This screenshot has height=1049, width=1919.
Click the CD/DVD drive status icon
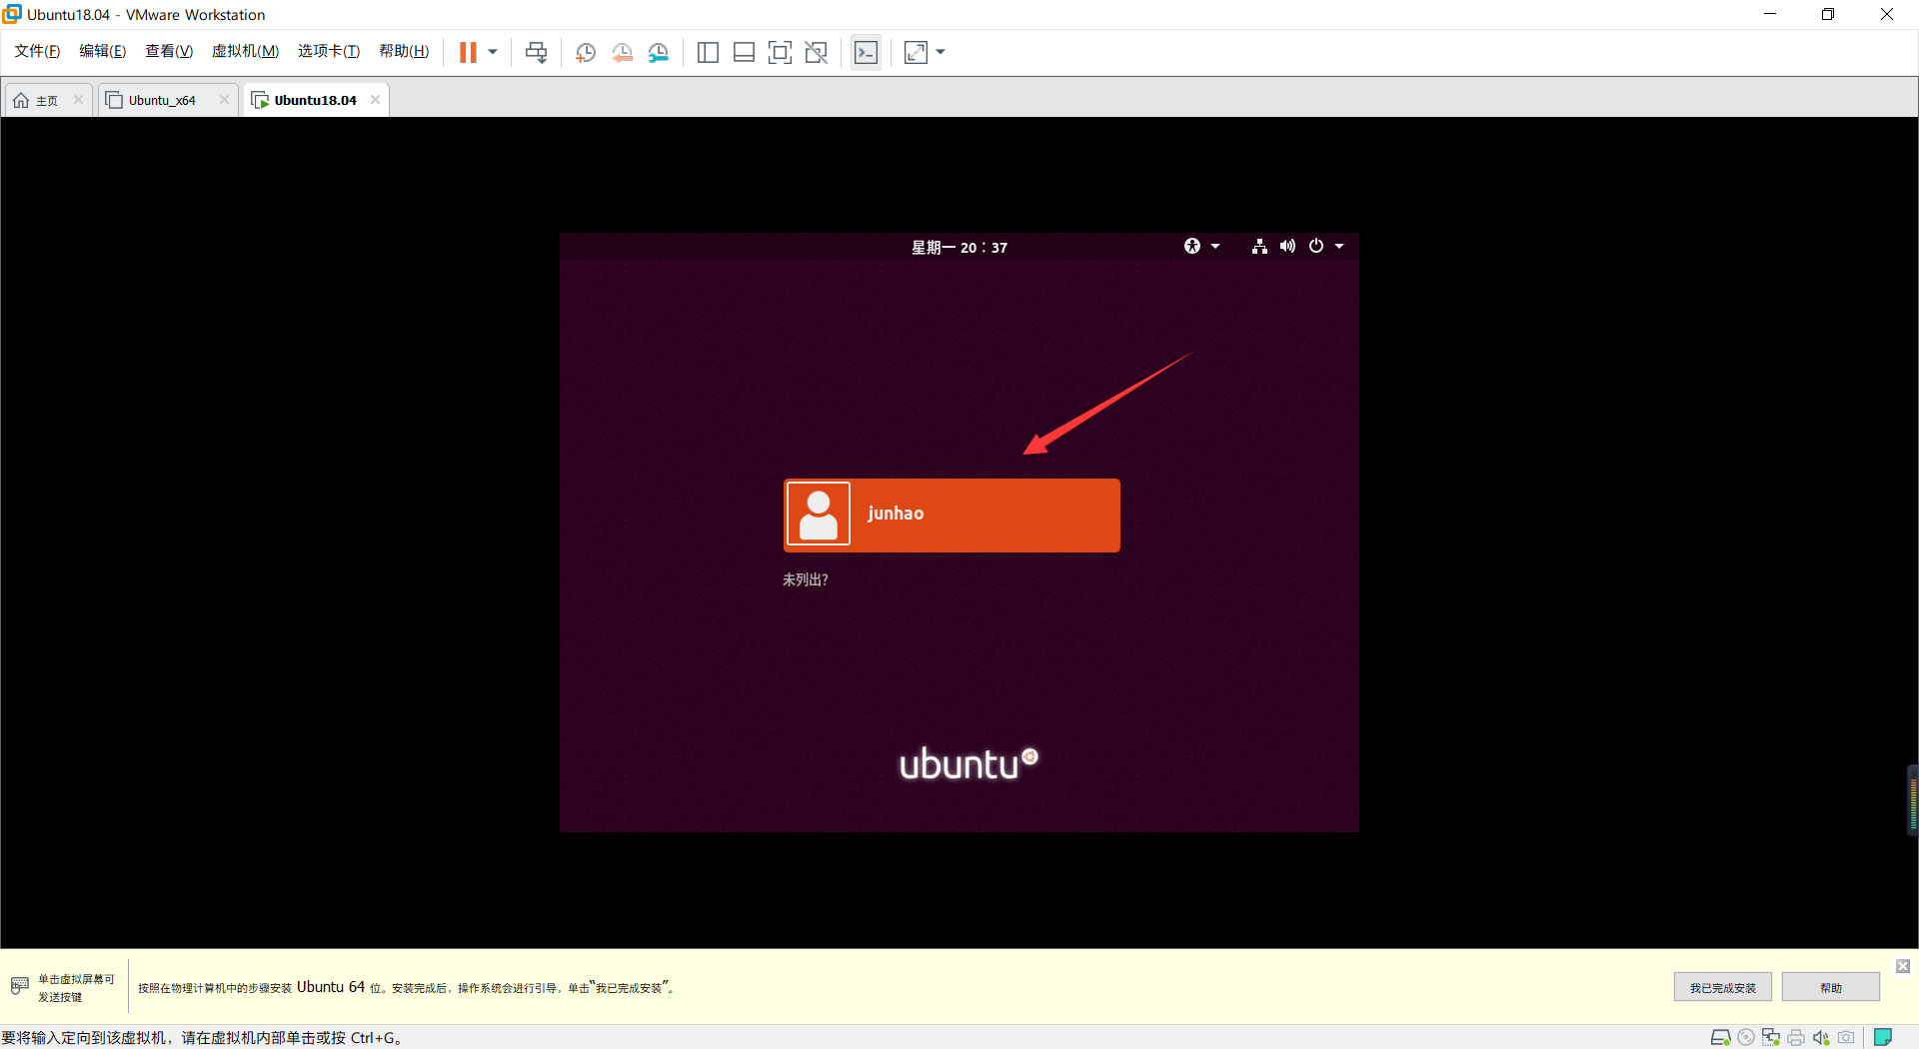pyautogui.click(x=1746, y=1037)
